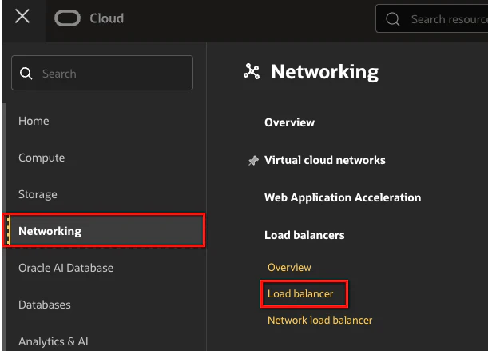Open the Databases menu category

pyautogui.click(x=45, y=305)
